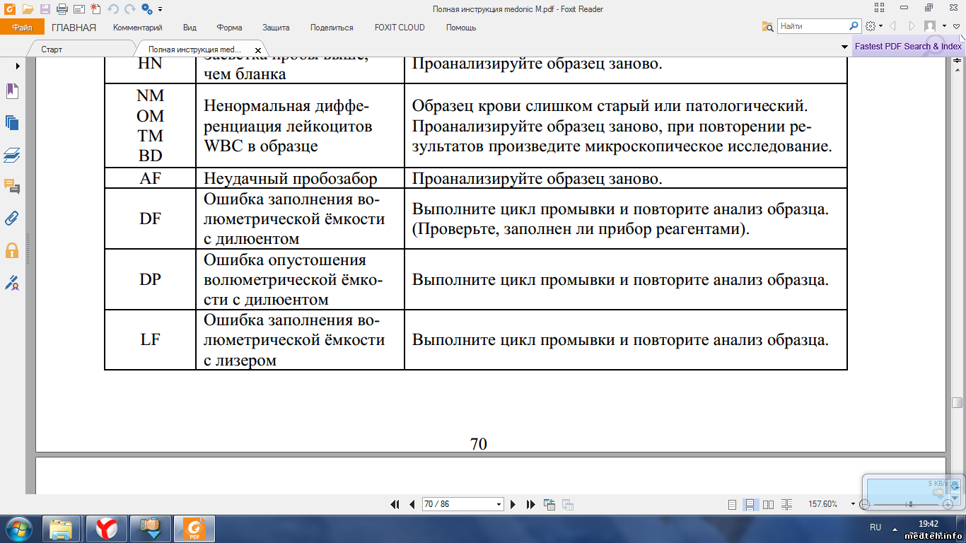Open the Bookmarks panel in sidebar
The height and width of the screenshot is (543, 966).
[x=12, y=90]
